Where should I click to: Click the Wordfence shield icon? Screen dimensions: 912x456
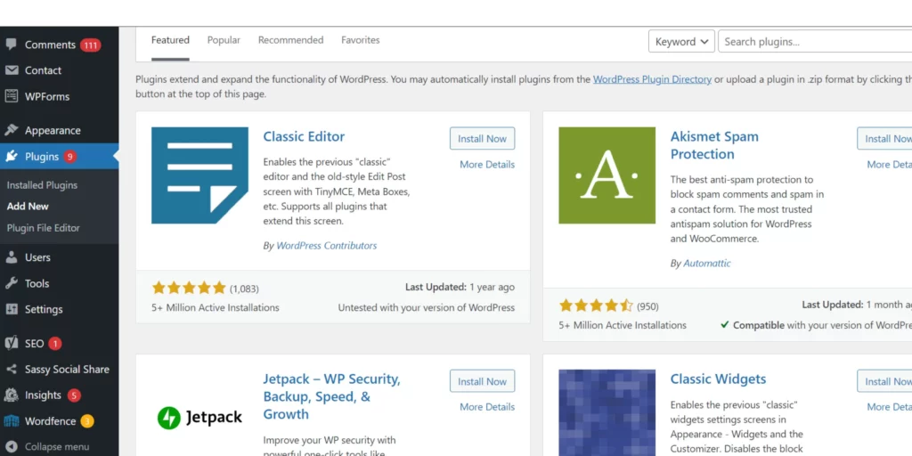point(11,421)
